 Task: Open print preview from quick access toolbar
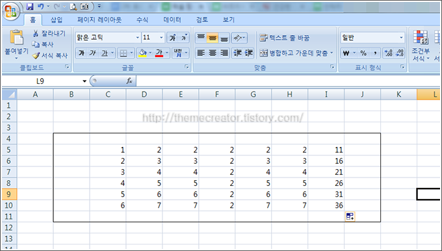point(73,7)
